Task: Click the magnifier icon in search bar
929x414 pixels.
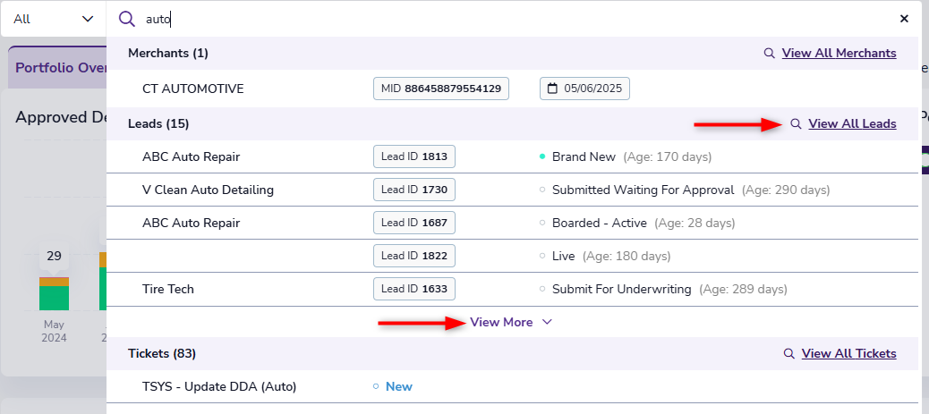Action: point(127,19)
